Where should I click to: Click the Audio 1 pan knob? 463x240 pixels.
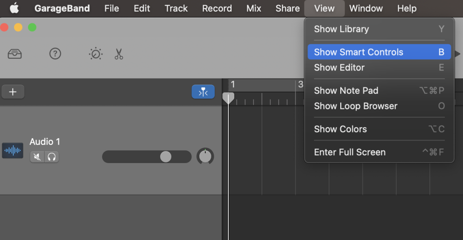click(205, 156)
